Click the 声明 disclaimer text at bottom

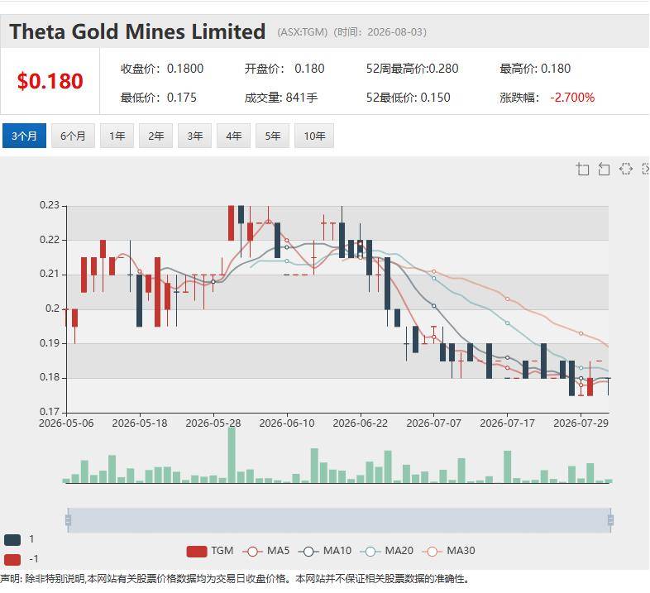click(x=235, y=579)
